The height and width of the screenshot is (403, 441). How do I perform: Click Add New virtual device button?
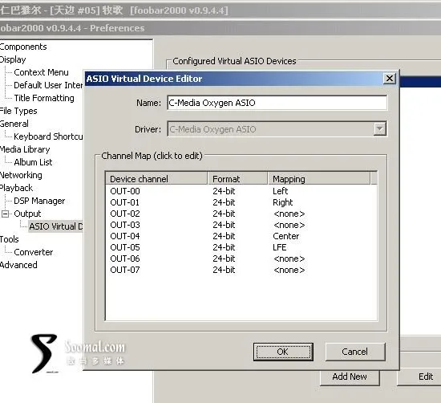350,377
